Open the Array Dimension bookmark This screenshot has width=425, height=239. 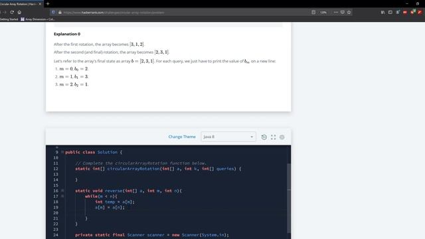(38, 19)
